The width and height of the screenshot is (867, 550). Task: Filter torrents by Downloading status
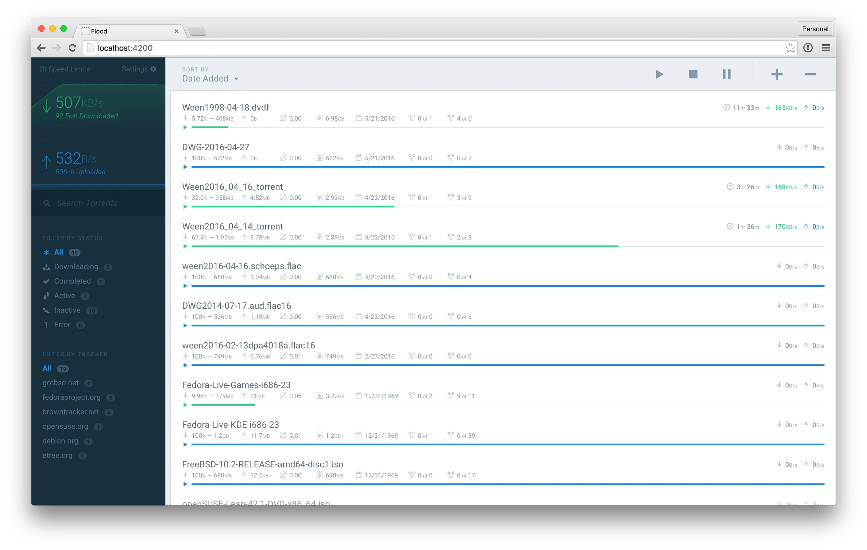76,267
